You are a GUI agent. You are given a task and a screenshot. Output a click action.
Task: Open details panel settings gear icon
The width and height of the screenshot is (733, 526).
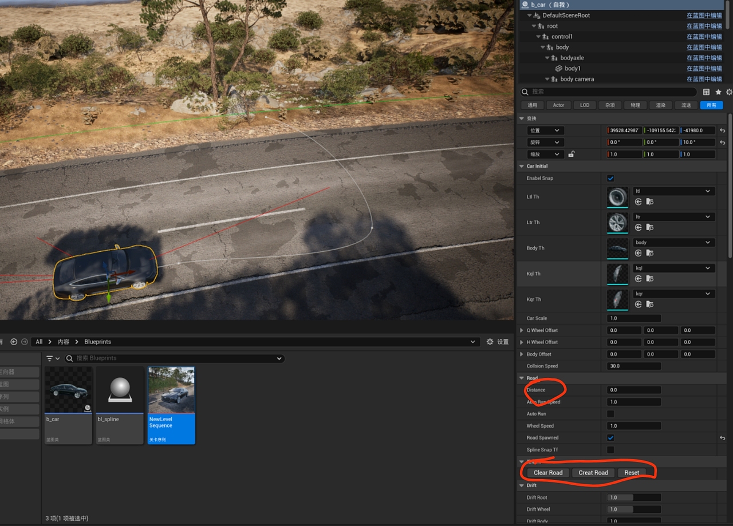[729, 92]
